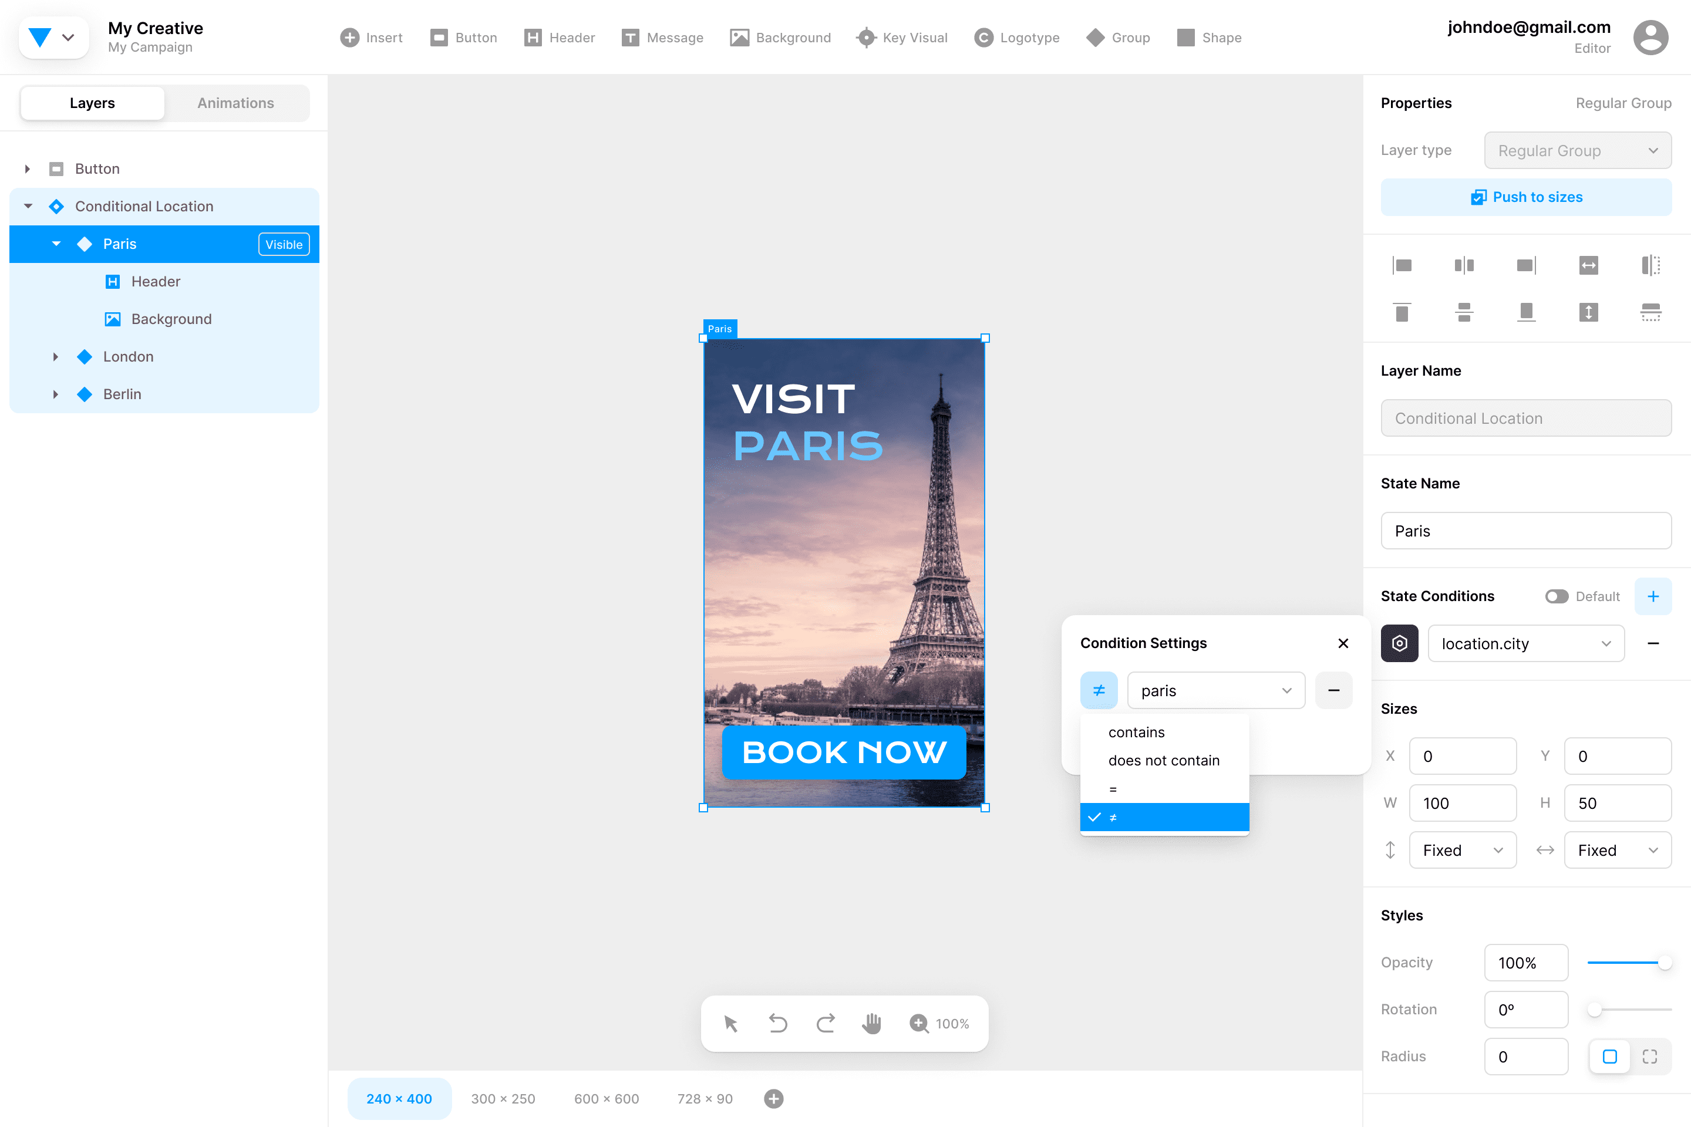Open the location.city dropdown
1691x1127 pixels.
(x=1525, y=643)
